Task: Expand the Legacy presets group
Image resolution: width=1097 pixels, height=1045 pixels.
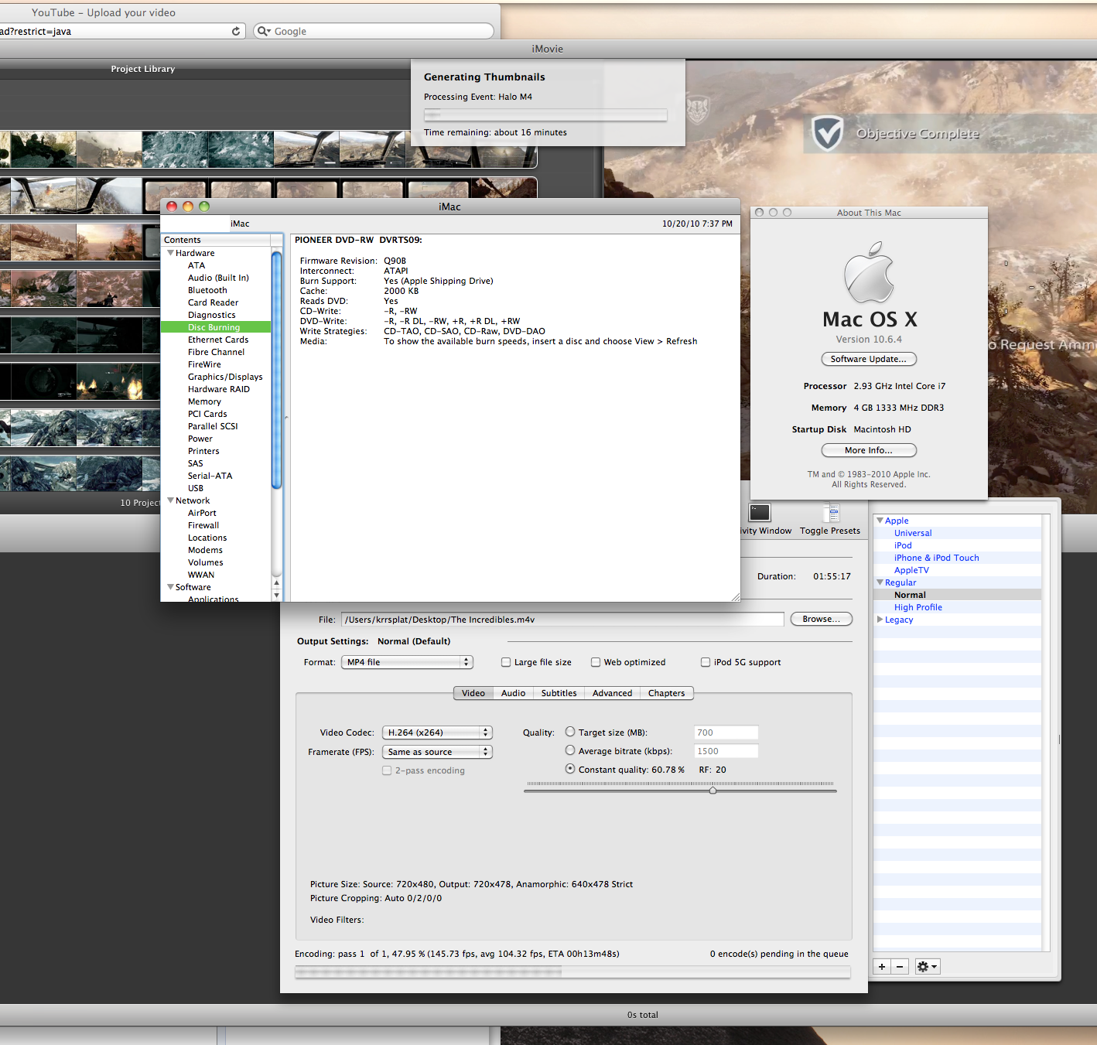Action: tap(880, 620)
